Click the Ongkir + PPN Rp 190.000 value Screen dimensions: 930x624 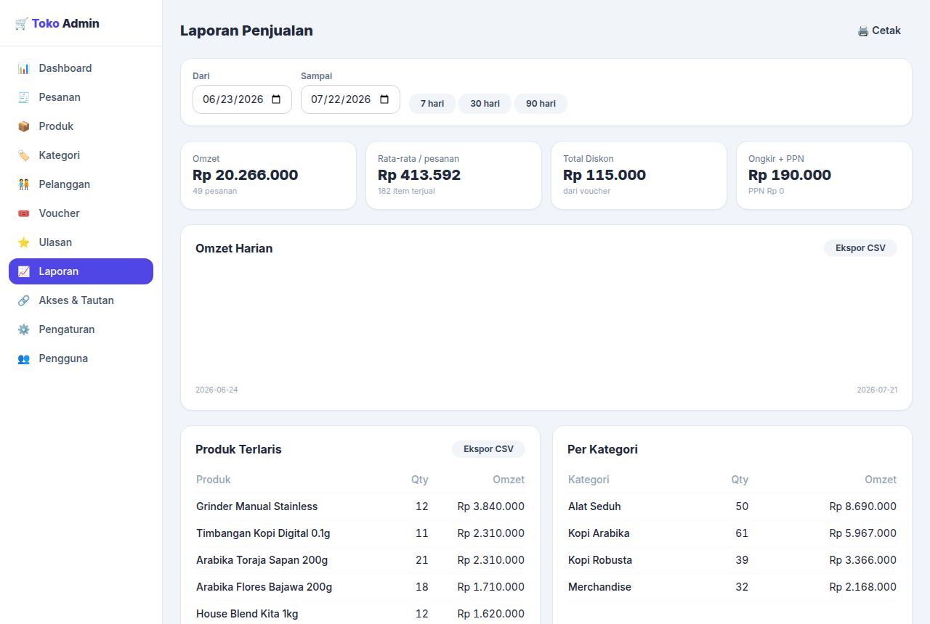pyautogui.click(x=790, y=175)
